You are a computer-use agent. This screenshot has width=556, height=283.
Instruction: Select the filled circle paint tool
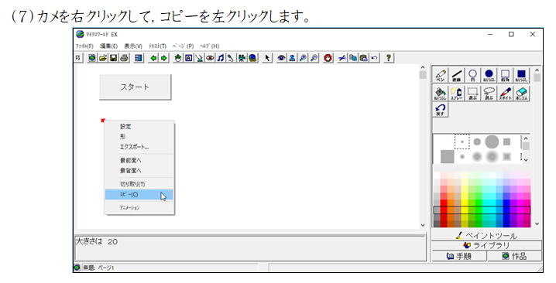coord(489,76)
